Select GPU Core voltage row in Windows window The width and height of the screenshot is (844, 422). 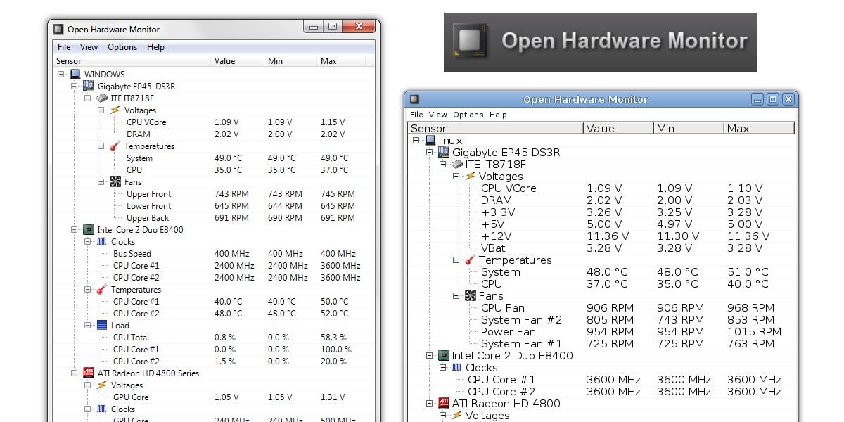(x=214, y=397)
